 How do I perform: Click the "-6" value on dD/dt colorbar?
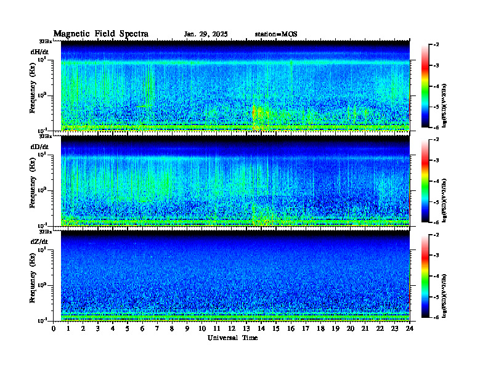pyautogui.click(x=436, y=222)
